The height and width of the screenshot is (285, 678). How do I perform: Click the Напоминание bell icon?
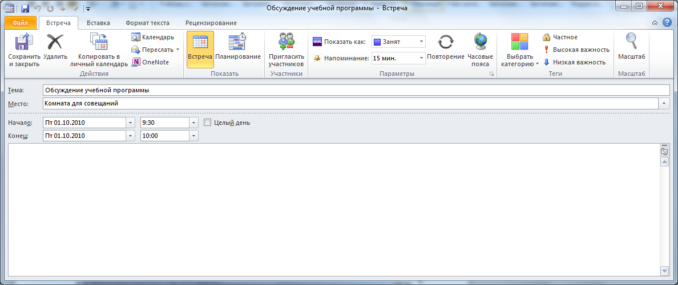point(317,58)
